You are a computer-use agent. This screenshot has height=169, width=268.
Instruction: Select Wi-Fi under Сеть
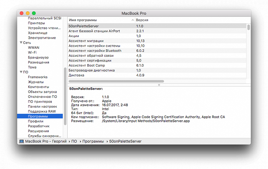(x=32, y=52)
